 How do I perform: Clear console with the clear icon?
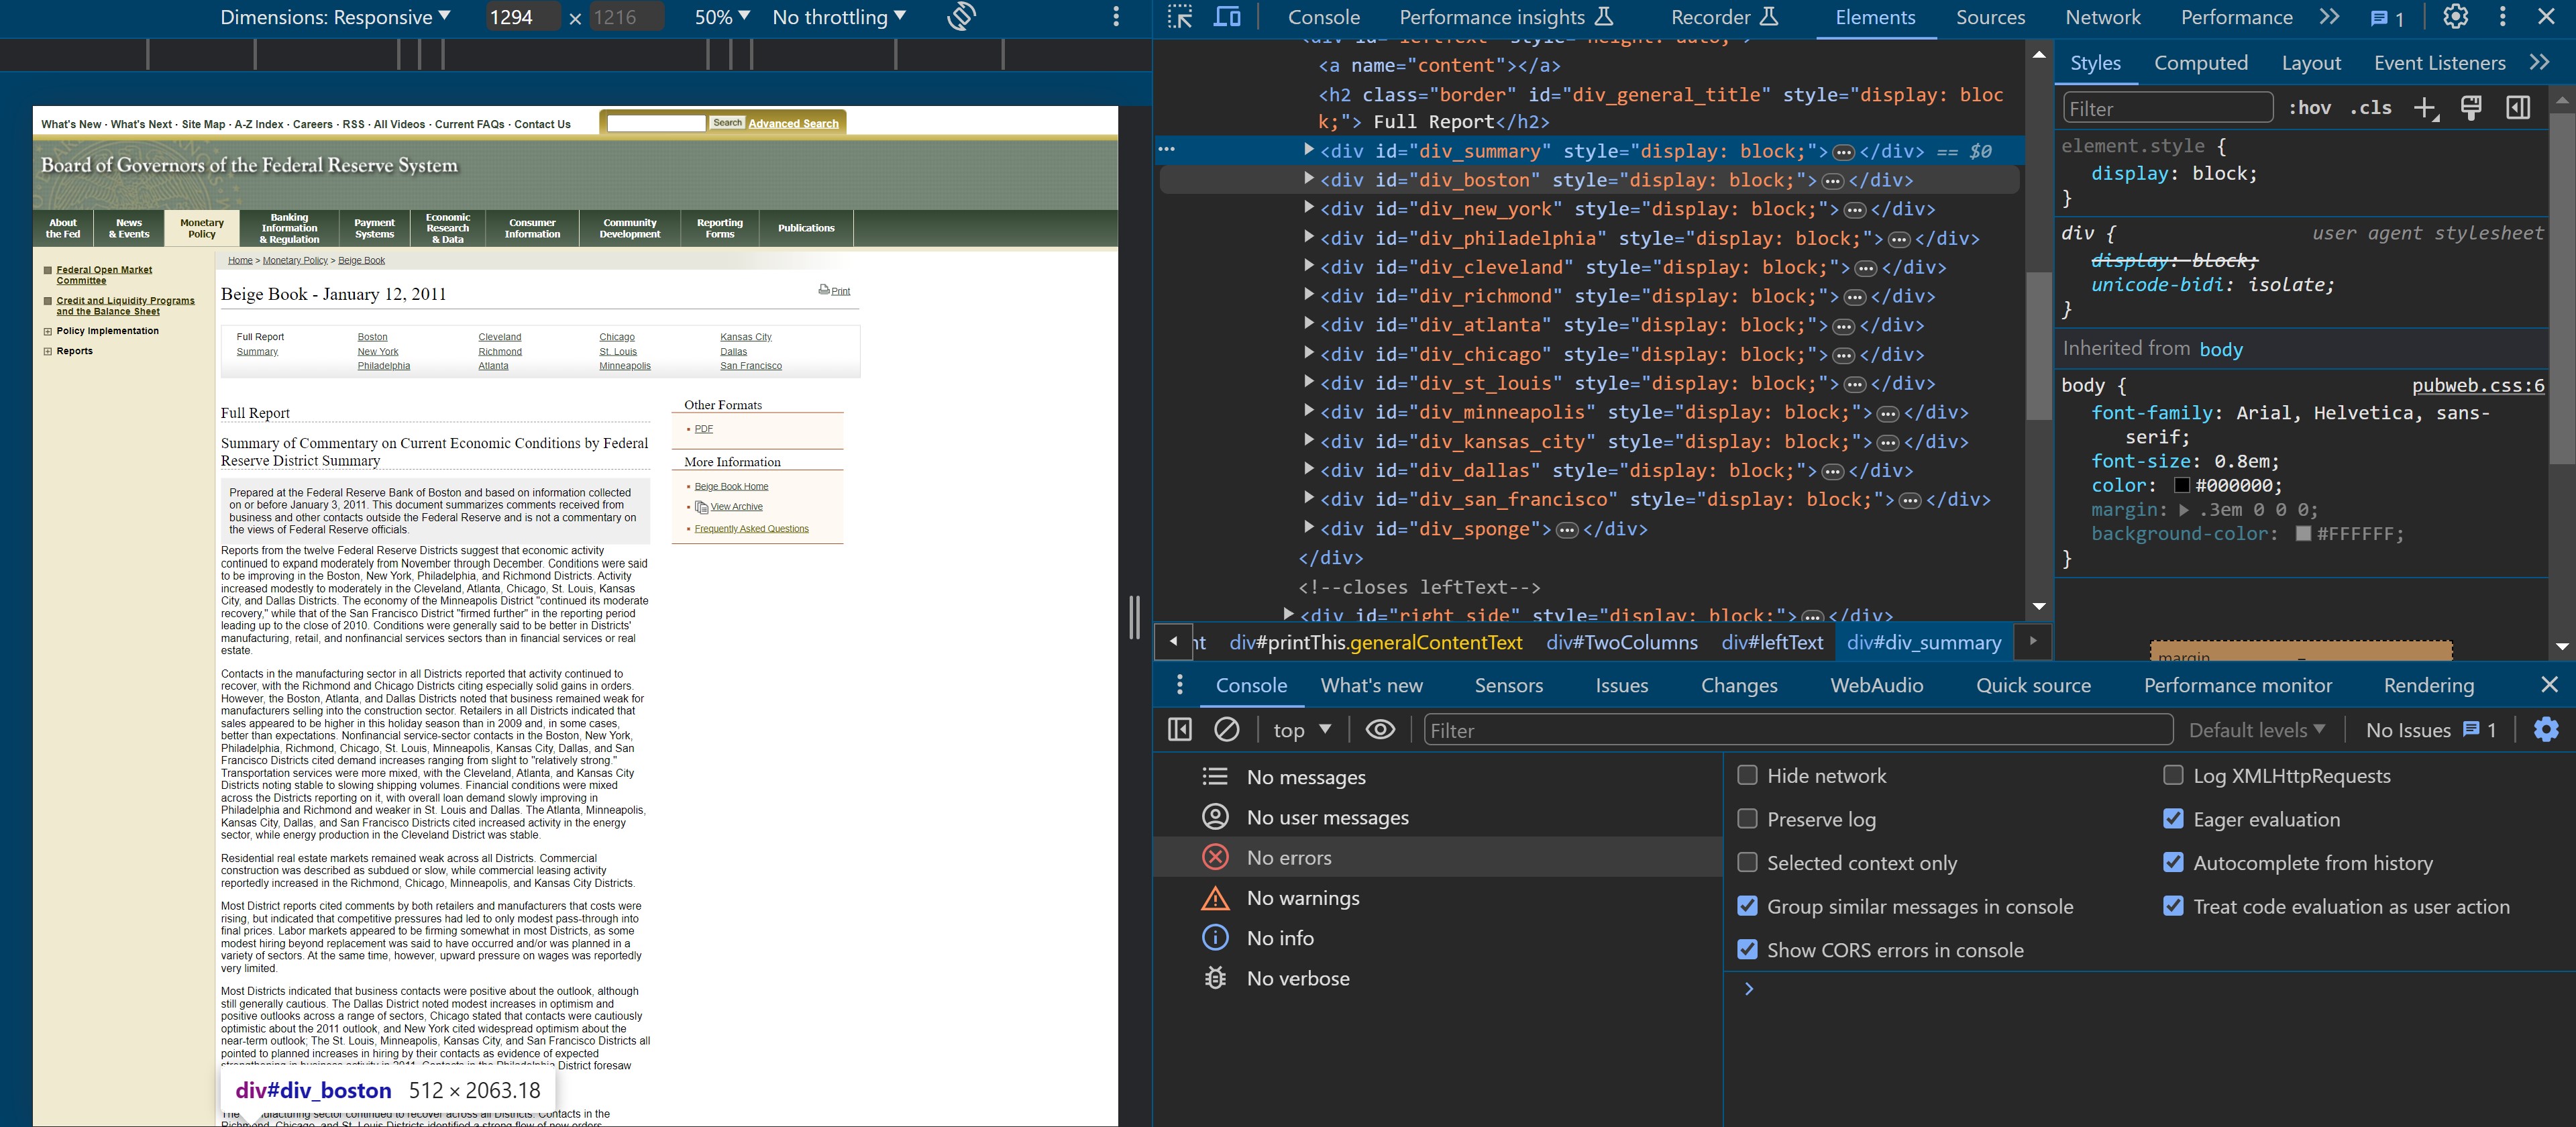[1227, 730]
